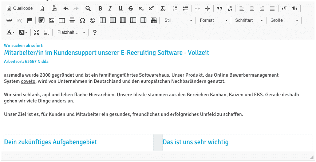Click the editor resize handle

click(x=312, y=157)
